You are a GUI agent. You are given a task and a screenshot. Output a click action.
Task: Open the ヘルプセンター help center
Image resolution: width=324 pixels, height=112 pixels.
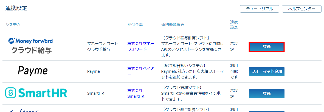(x=302, y=9)
